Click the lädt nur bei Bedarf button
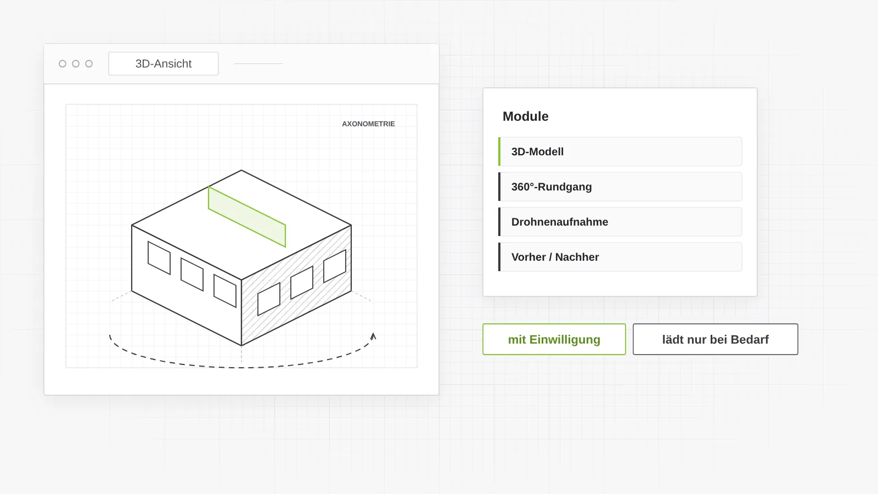The height and width of the screenshot is (494, 878). point(716,339)
